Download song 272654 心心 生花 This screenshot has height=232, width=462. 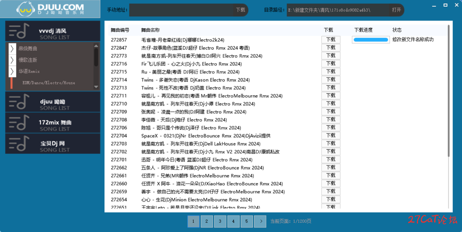tap(331, 199)
